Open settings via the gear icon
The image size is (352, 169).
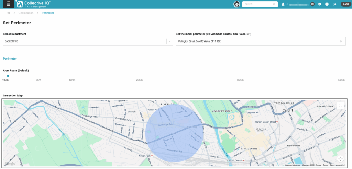point(320,4)
